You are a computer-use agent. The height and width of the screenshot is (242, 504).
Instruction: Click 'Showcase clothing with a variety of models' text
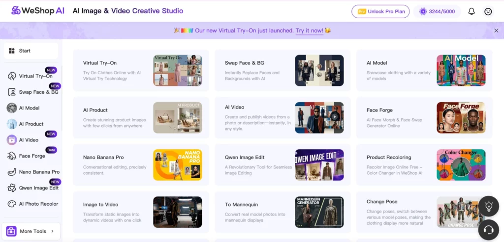point(399,76)
